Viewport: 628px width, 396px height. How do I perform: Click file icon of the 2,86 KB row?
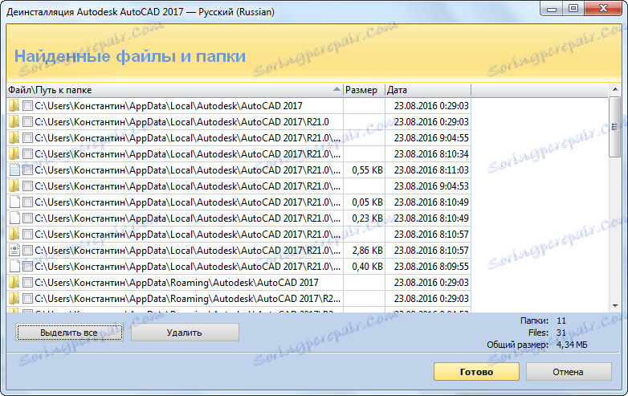coord(14,251)
